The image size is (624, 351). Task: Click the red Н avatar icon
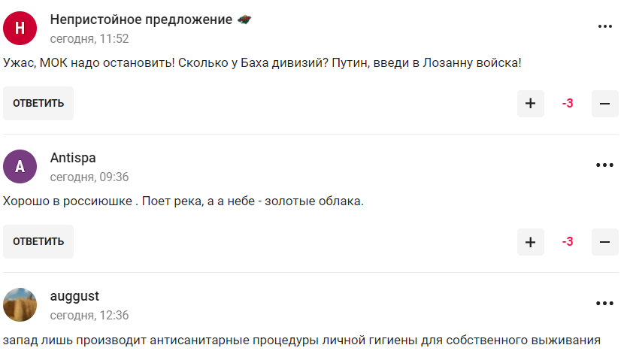pos(20,29)
